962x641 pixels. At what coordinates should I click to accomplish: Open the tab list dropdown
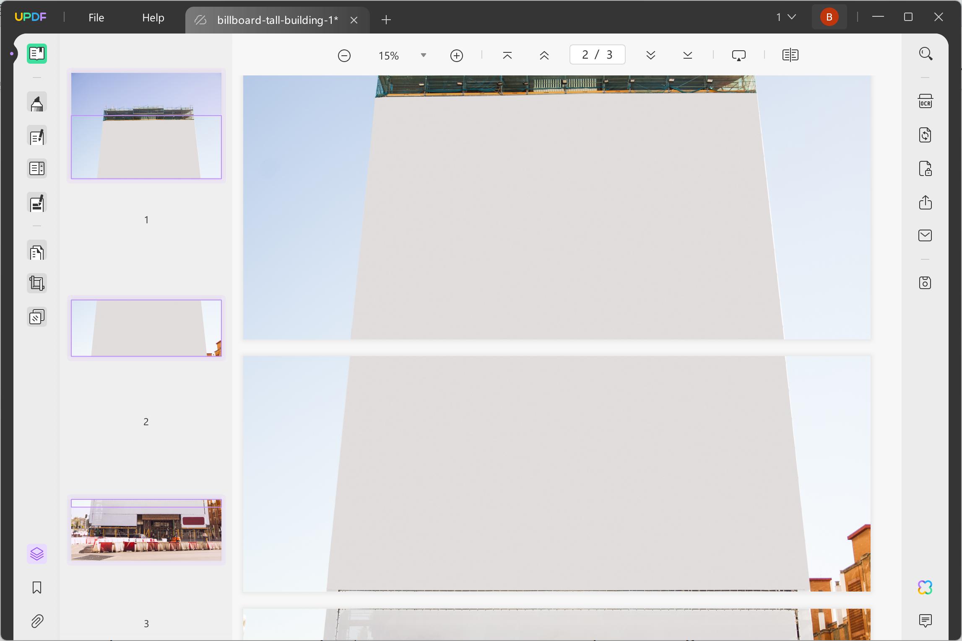tap(787, 17)
